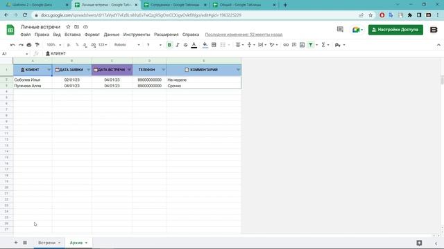
Task: Open vertical align dropdown
Action: coord(251,45)
